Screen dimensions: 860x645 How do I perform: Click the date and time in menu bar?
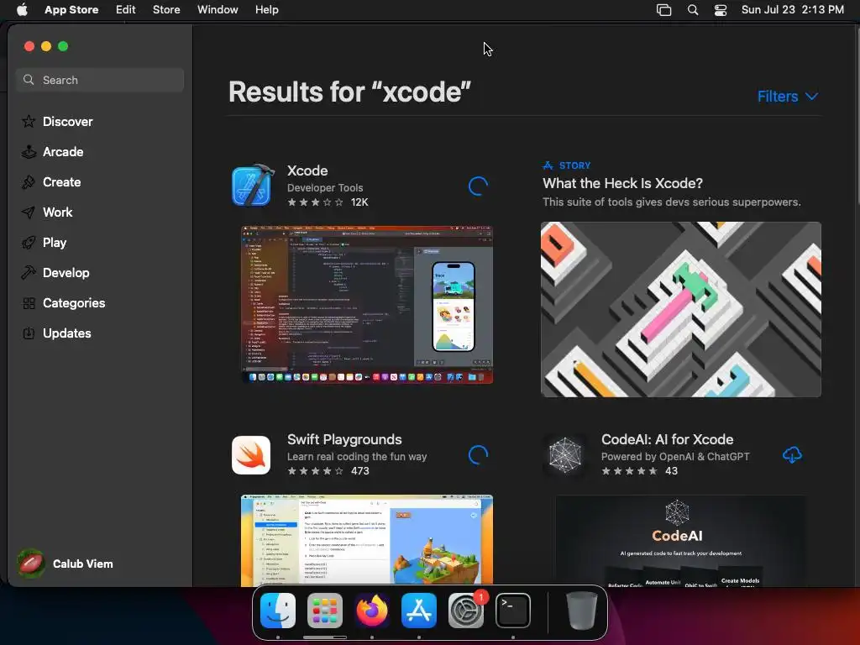[x=793, y=10]
